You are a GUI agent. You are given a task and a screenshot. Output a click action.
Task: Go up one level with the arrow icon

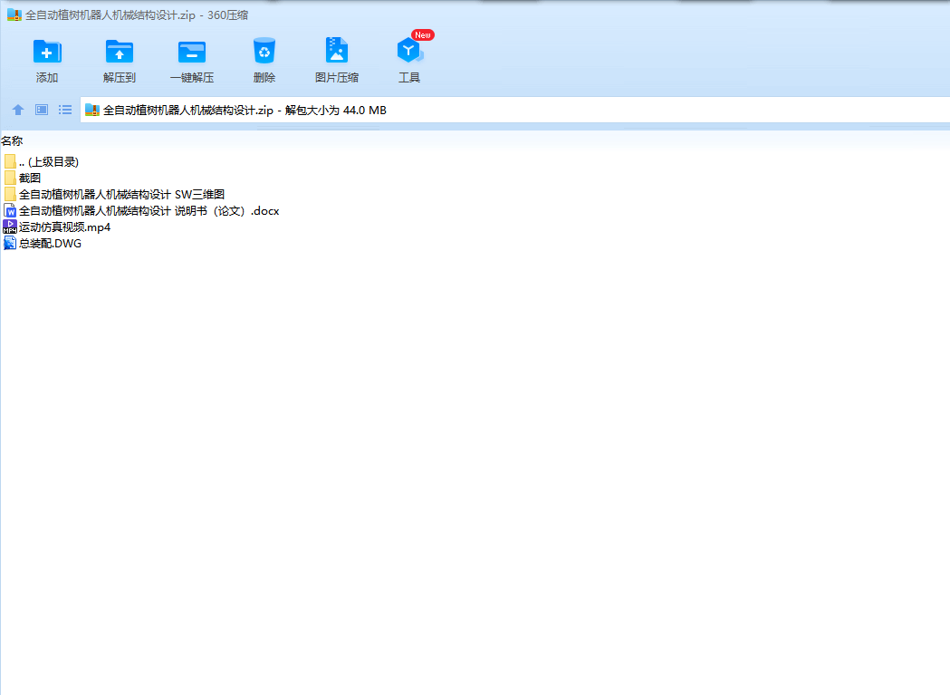click(x=18, y=110)
